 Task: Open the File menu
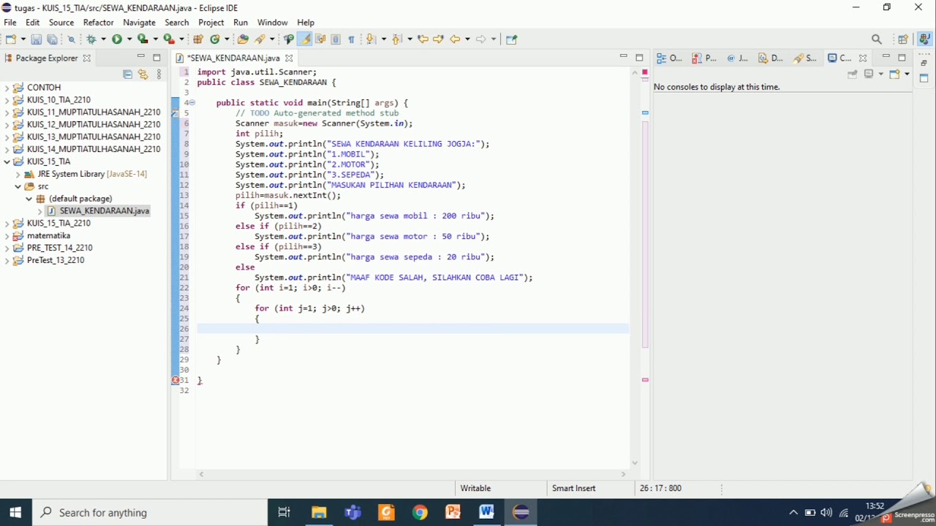(x=10, y=23)
